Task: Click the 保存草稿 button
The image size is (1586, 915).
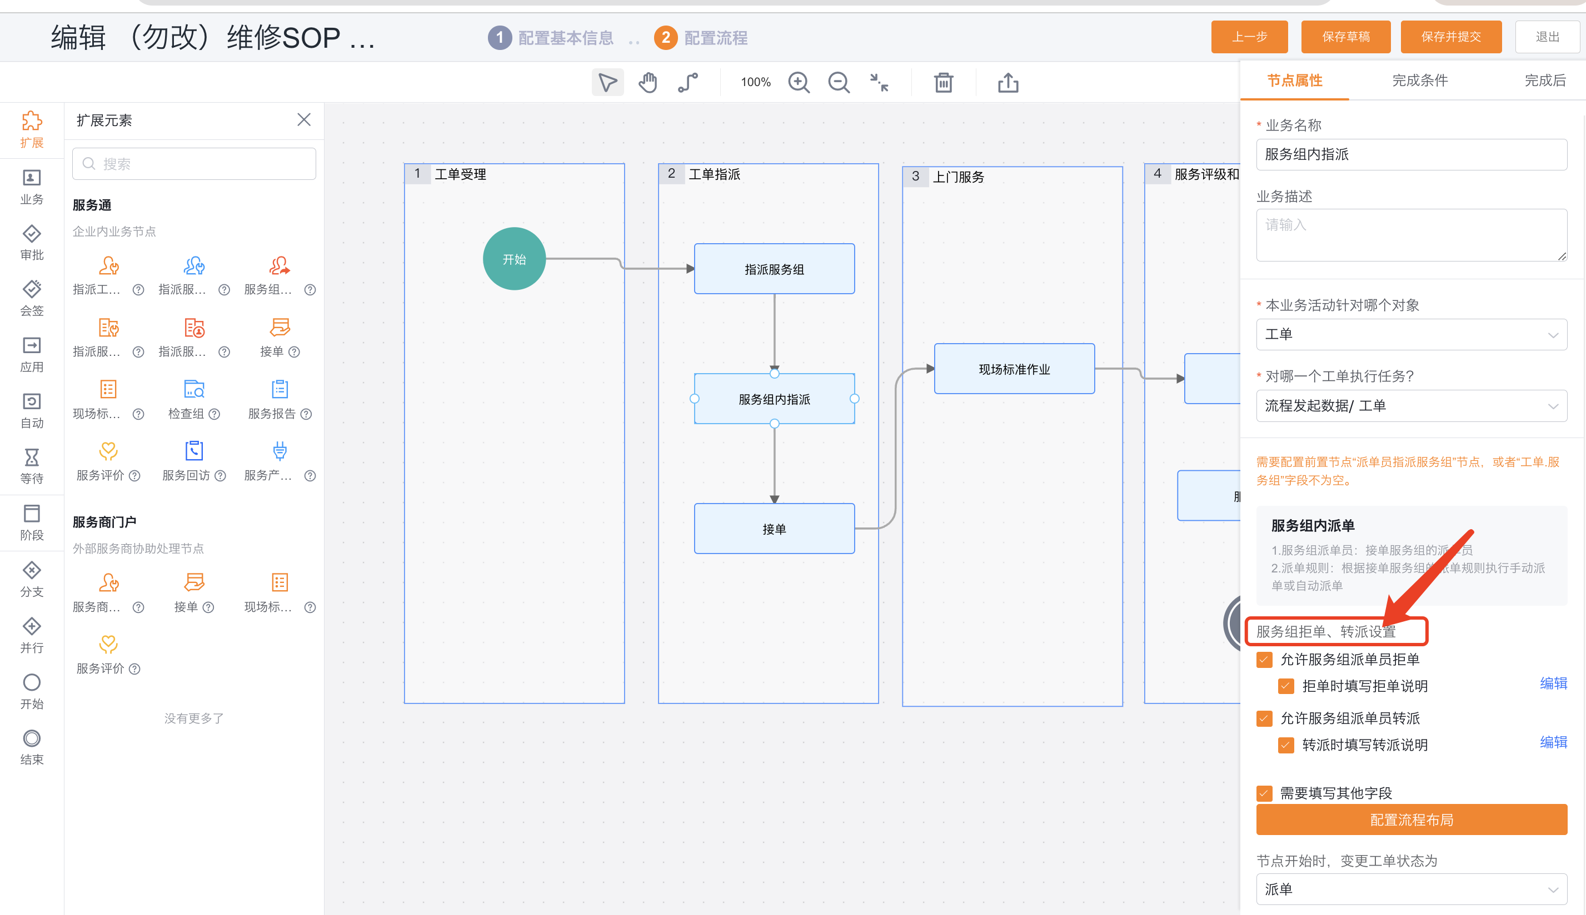Action: [x=1346, y=37]
